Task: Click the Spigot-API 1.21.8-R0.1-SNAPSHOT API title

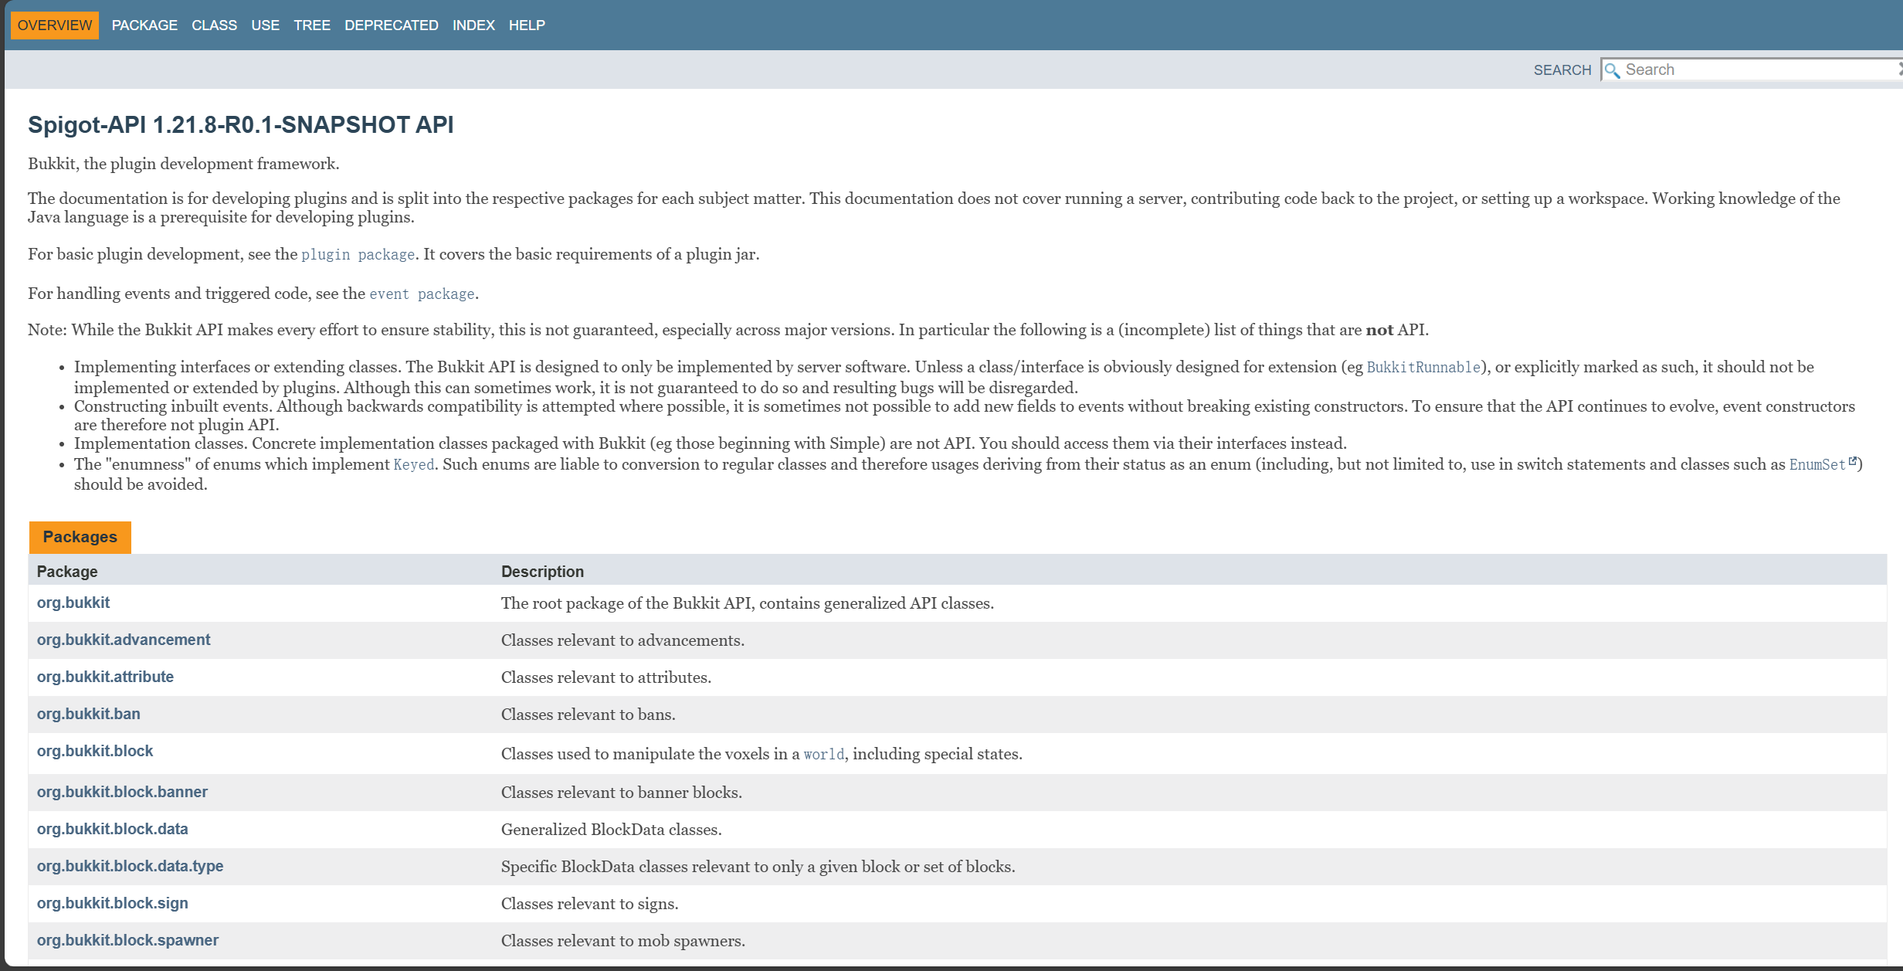Action: pyautogui.click(x=241, y=124)
